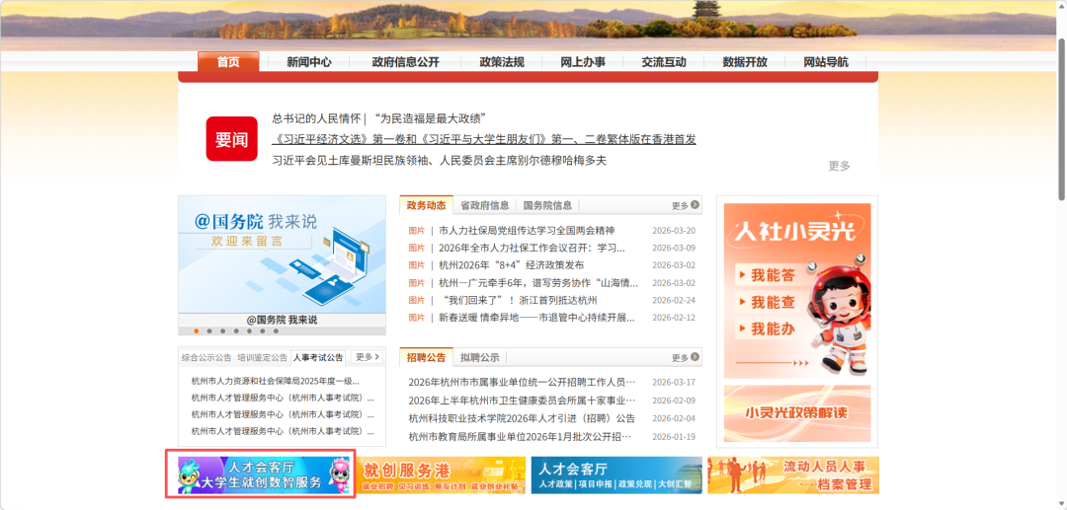The image size is (1067, 510).
Task: Open 新春送暖 情牵异地 article
Action: click(x=536, y=317)
